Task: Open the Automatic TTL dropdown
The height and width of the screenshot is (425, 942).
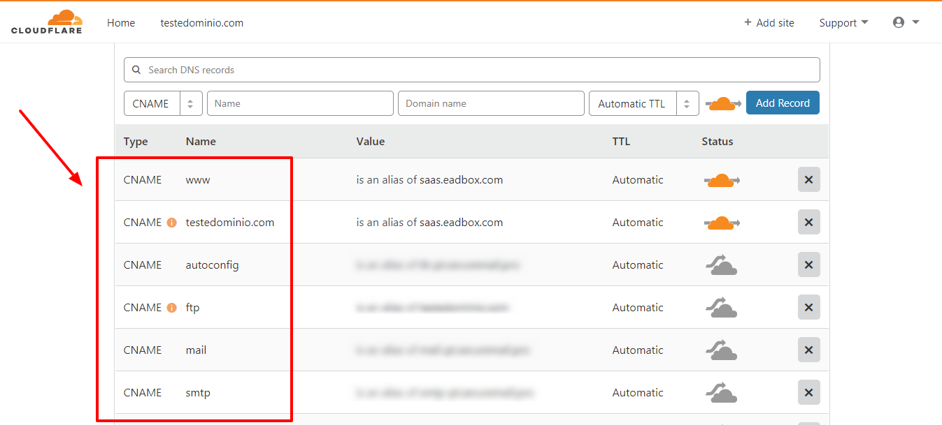Action: pos(644,103)
